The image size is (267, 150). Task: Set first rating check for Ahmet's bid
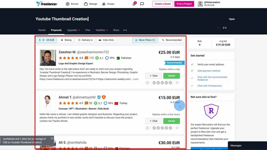click(154, 128)
